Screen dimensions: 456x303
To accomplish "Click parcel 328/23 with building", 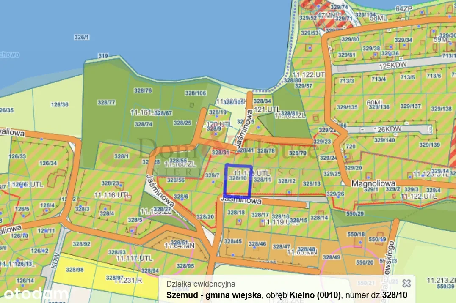I will pyautogui.click(x=110, y=183).
